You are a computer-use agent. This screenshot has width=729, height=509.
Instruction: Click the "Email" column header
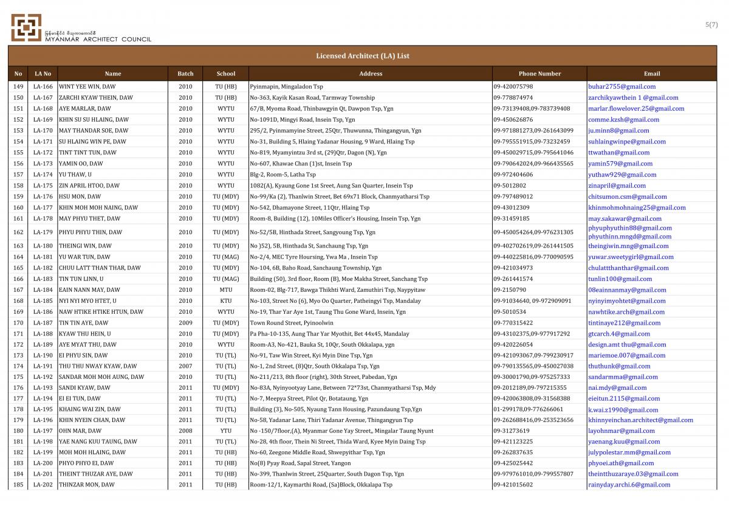652,74
